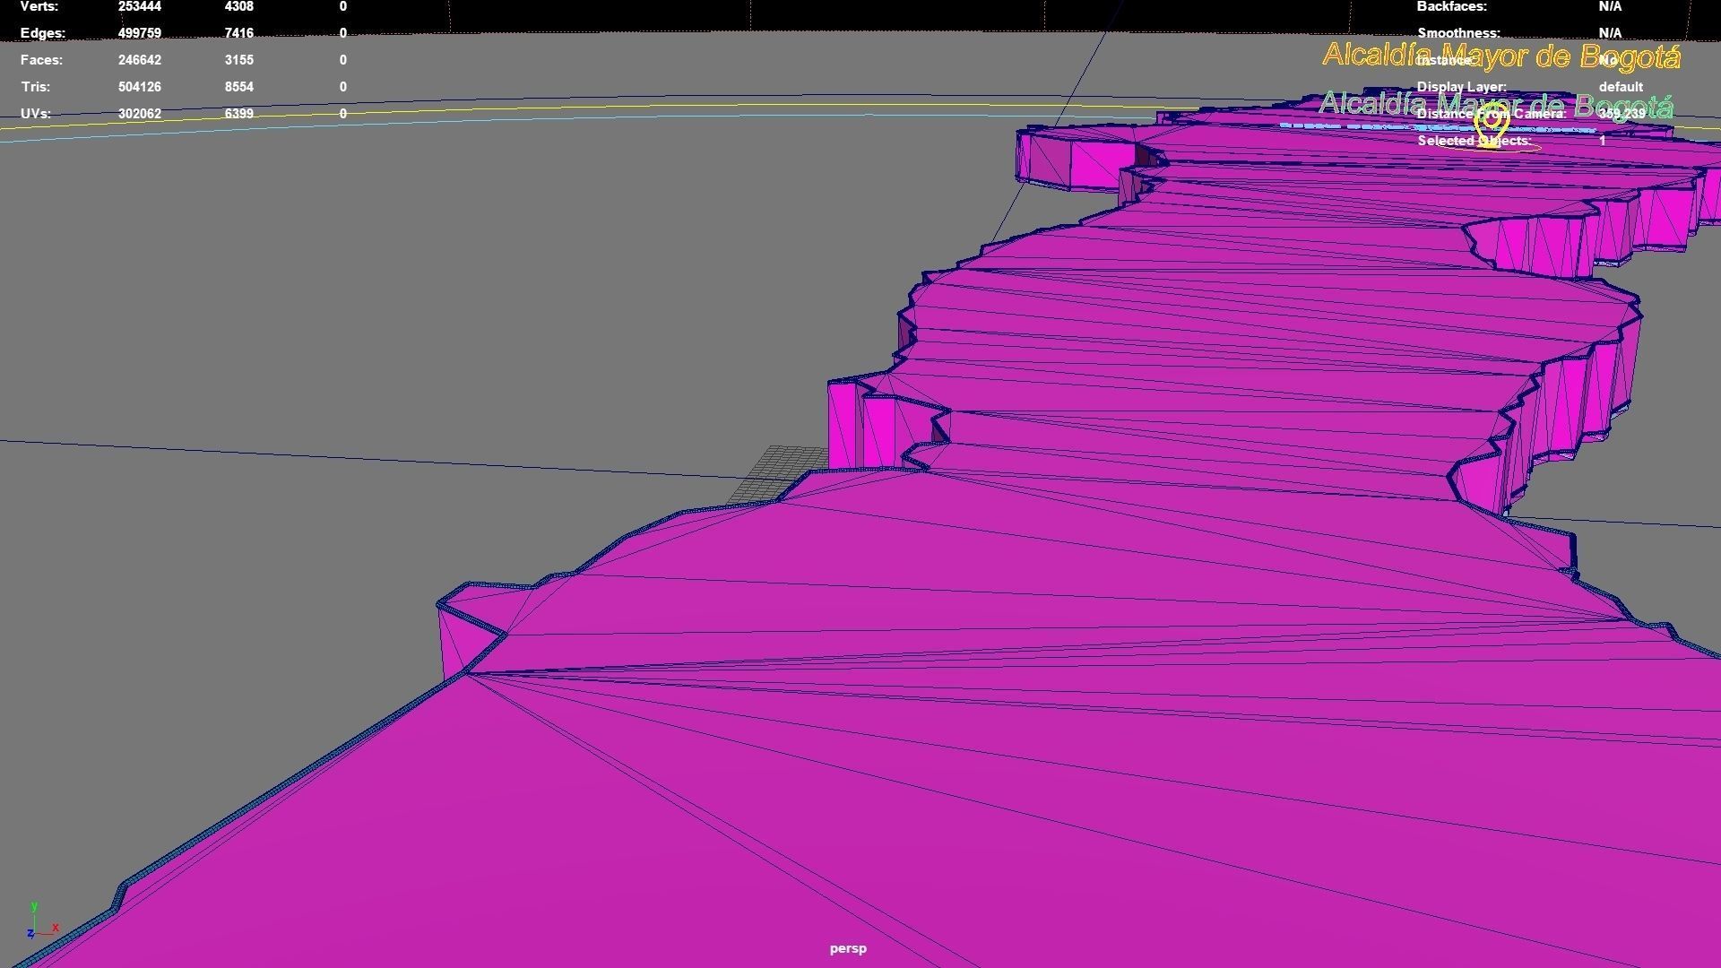Click the Faces HUD label

tap(41, 60)
